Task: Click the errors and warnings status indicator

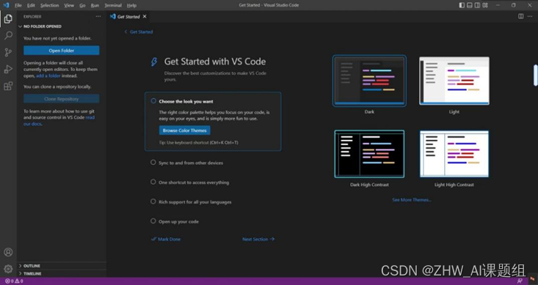Action: pyautogui.click(x=14, y=281)
